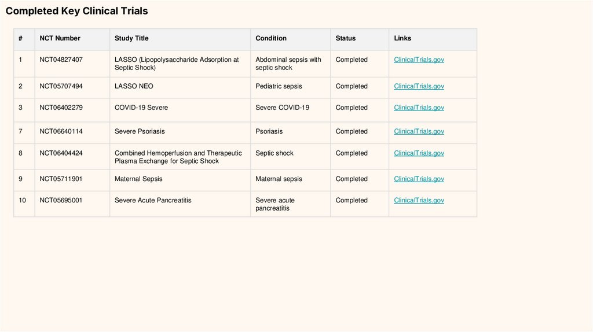Click the # column header
The height and width of the screenshot is (332, 593).
point(20,38)
